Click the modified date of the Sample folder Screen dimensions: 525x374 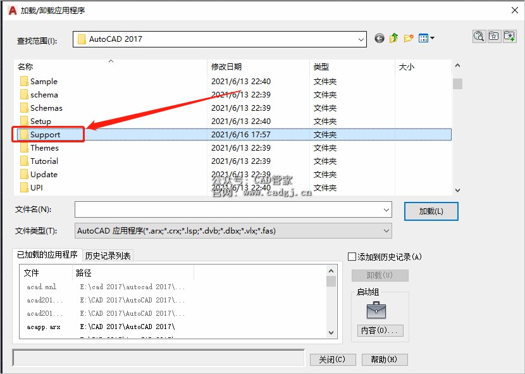click(x=241, y=82)
